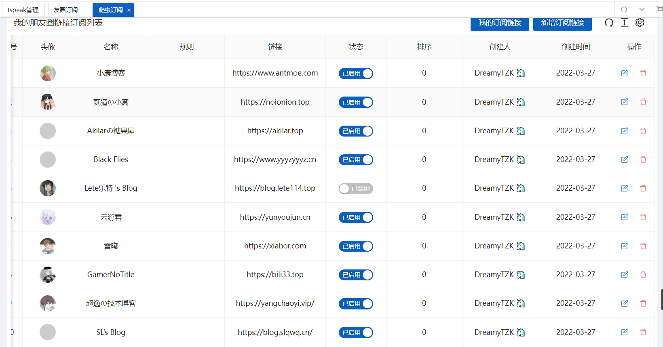Open link https://bili33.top
Viewport: 663px width, 347px height.
(275, 275)
